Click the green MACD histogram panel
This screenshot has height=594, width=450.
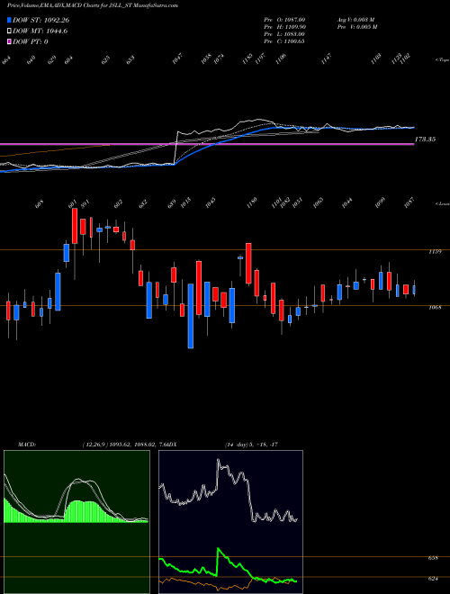pos(76,522)
